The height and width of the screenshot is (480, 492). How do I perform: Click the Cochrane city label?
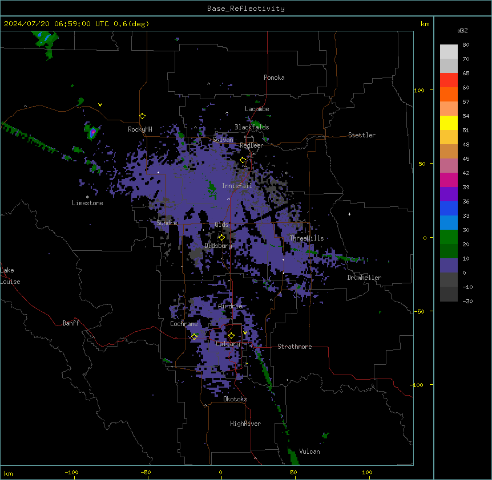[184, 324]
